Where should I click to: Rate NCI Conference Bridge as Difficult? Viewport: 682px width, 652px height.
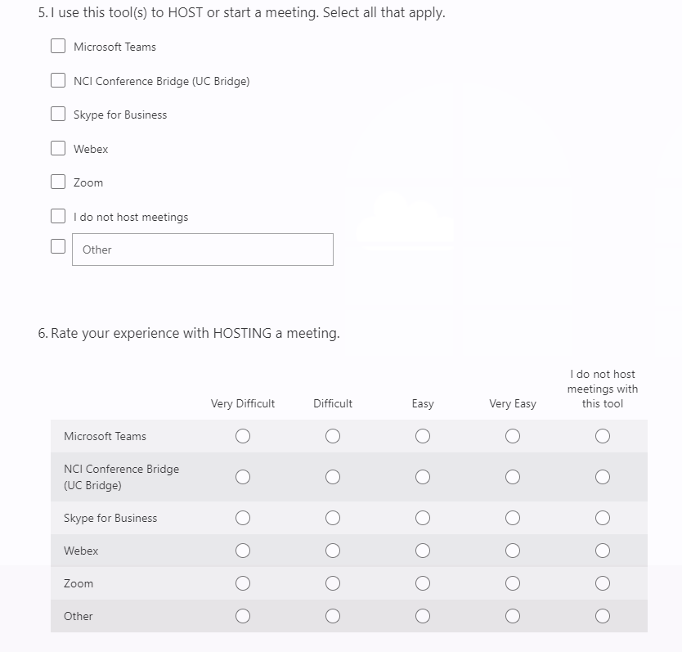(x=333, y=476)
